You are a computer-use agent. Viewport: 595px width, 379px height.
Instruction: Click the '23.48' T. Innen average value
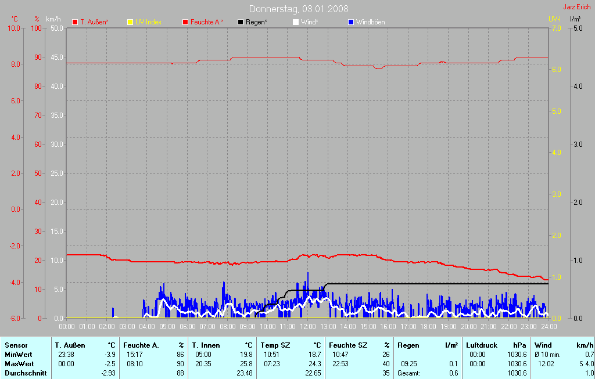pos(245,373)
